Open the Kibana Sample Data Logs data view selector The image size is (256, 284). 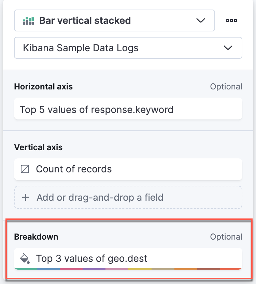pyautogui.click(x=128, y=48)
